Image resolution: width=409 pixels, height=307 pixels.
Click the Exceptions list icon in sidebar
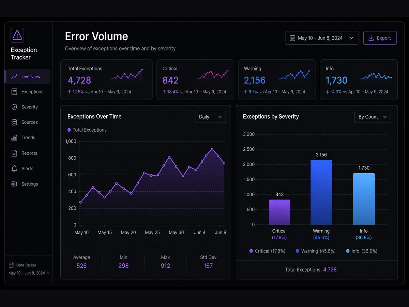click(14, 92)
